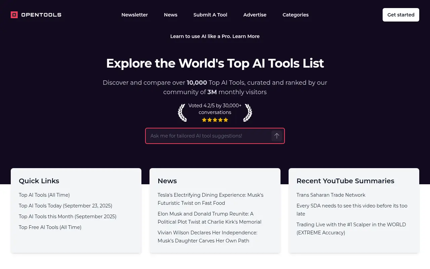Viewport: 430px width, 269px height.
Task: Open the Learn More link
Action: pos(246,36)
